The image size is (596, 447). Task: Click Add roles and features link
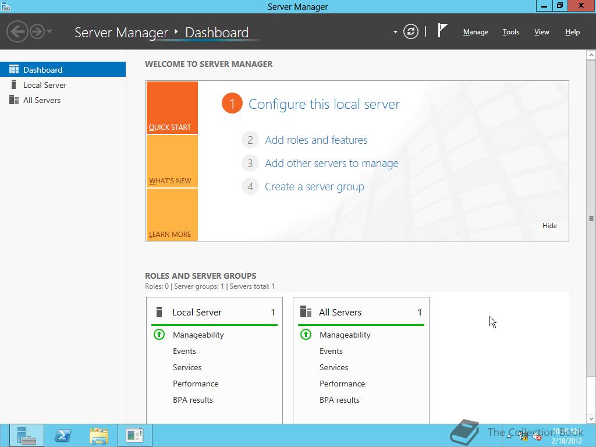316,140
